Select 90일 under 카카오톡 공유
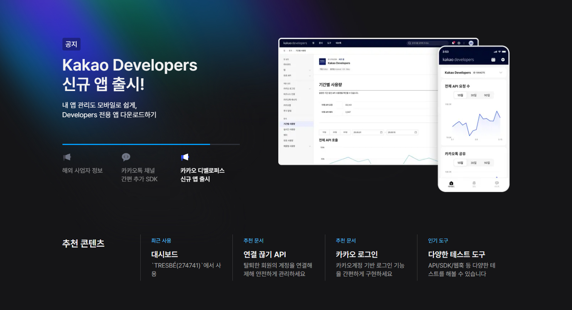Image resolution: width=572 pixels, height=310 pixels. (x=487, y=163)
